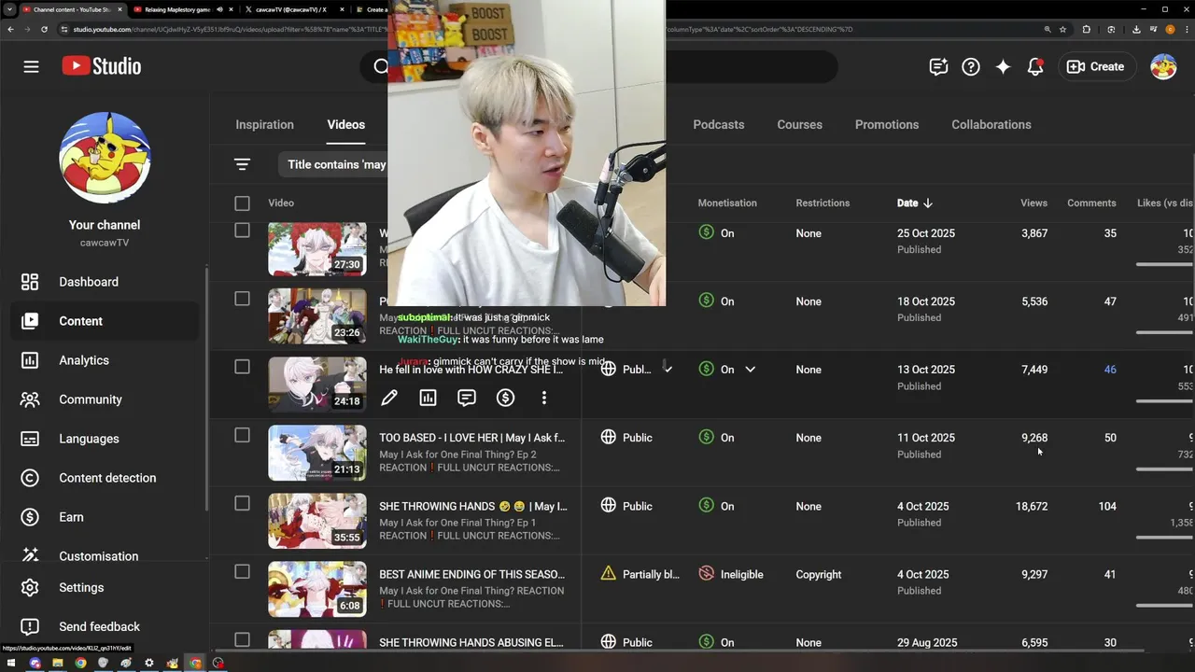Open three-dot options for 13 Oct video

(x=544, y=398)
